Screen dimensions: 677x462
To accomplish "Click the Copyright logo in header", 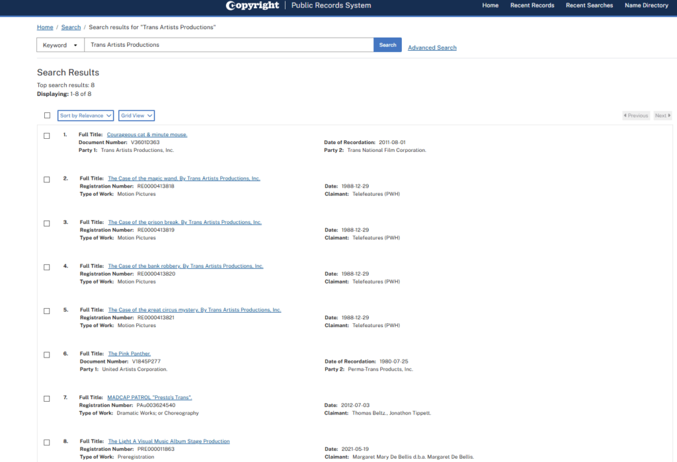I will point(253,5).
